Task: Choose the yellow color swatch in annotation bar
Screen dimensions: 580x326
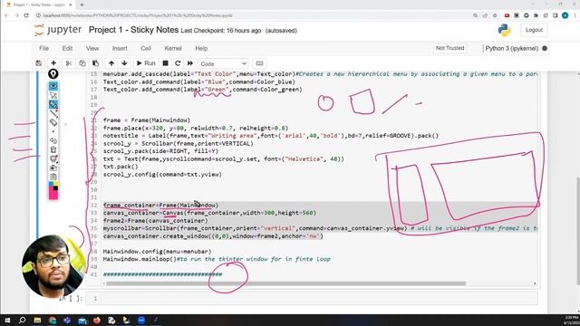Action: tap(55, 184)
